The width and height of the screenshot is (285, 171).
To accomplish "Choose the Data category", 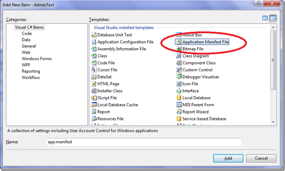I will tap(26, 39).
